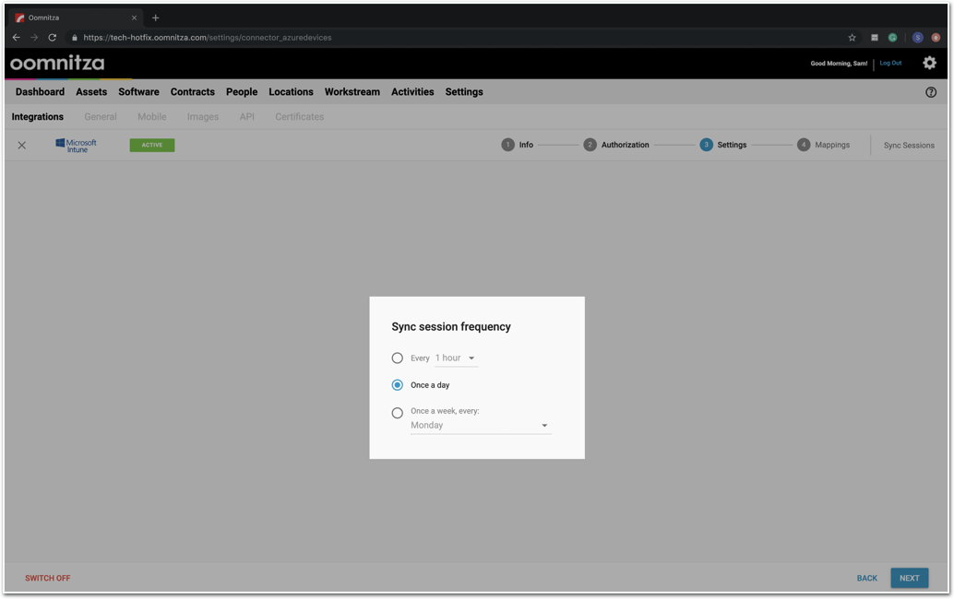Expand the 1 hour interval dropdown
The height and width of the screenshot is (599, 954).
point(457,358)
